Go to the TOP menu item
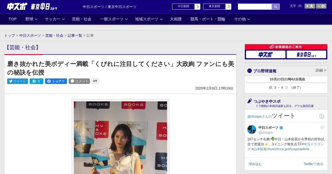The image size is (332, 174). (13, 19)
